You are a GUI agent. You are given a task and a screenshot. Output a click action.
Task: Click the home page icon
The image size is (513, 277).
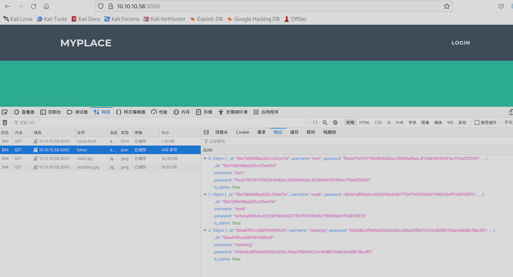[46, 6]
